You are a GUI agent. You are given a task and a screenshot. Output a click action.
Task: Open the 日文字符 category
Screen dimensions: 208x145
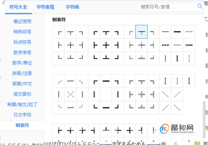coord(22,115)
